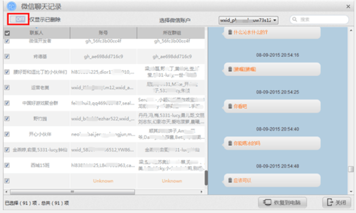Select the 开心小伙伴 contact name
Viewport: 356px width, 213px height.
tap(40, 134)
